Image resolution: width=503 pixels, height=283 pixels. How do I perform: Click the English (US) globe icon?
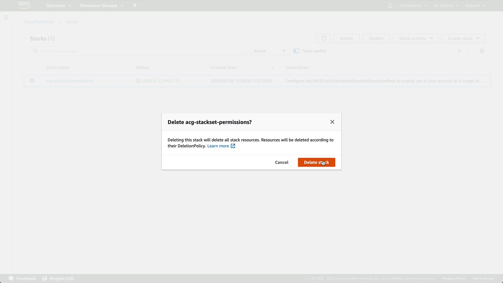[45, 278]
